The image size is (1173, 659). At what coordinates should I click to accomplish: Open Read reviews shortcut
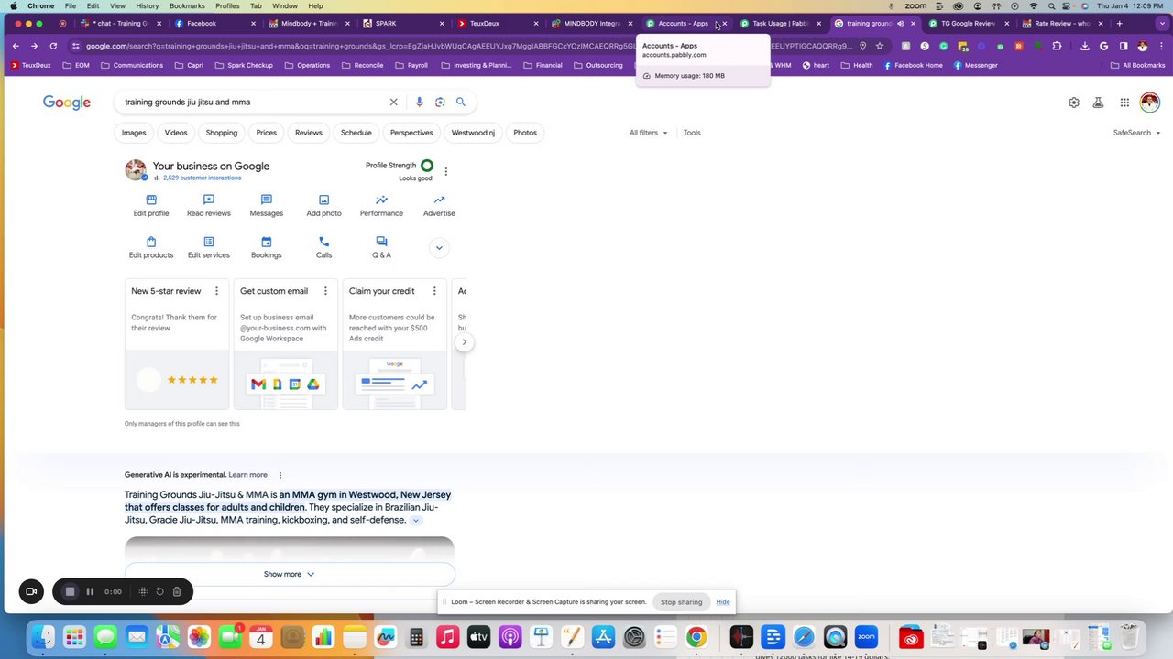coord(209,205)
